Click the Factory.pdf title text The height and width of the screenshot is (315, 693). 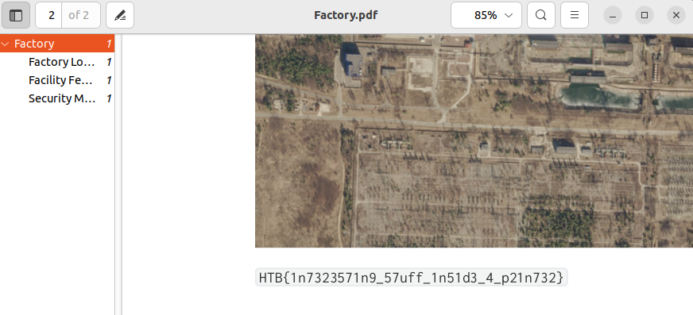346,15
